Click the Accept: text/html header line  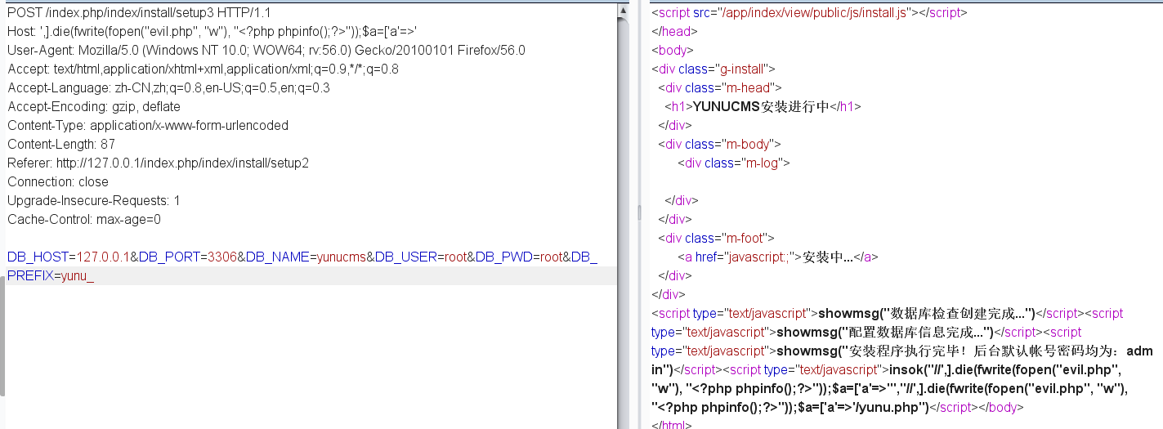(x=203, y=69)
